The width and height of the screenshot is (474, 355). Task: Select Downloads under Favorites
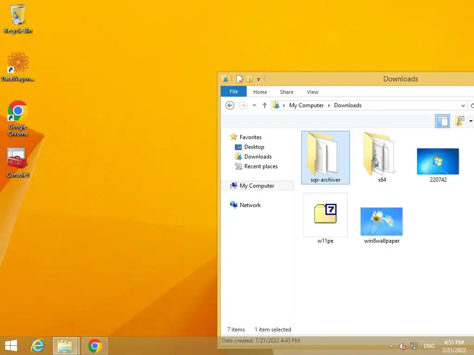pyautogui.click(x=258, y=157)
